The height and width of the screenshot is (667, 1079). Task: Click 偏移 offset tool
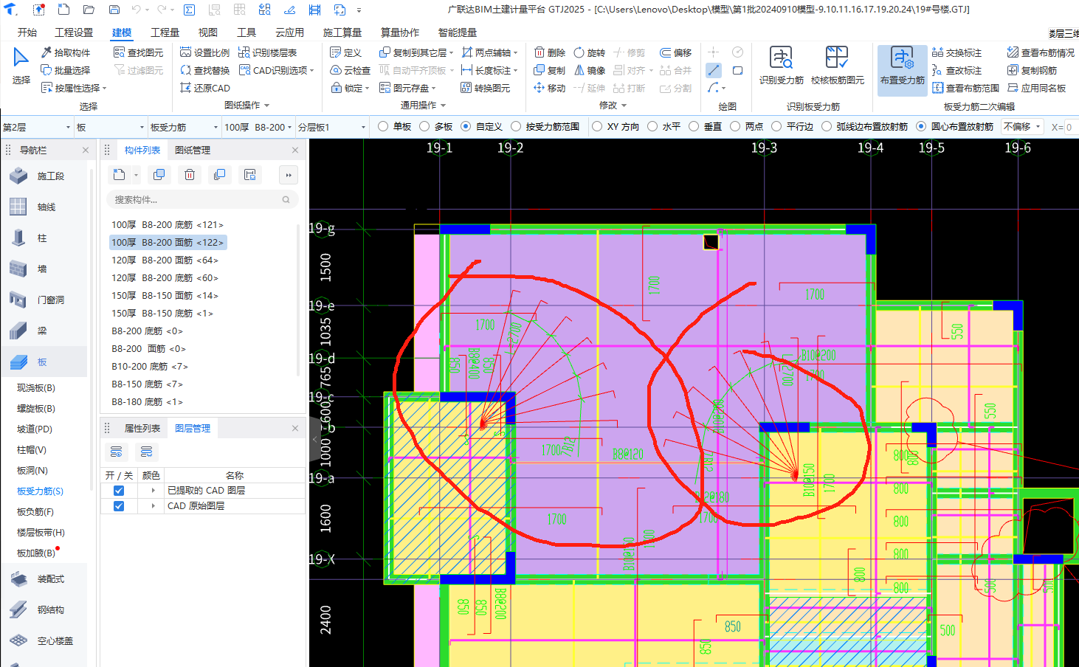tap(675, 52)
